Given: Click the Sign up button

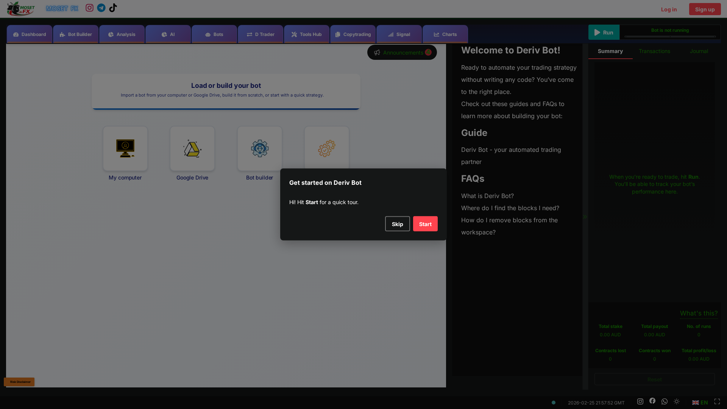Looking at the screenshot, I should [704, 9].
